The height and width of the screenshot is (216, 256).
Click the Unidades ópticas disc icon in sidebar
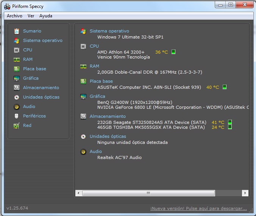(17, 97)
